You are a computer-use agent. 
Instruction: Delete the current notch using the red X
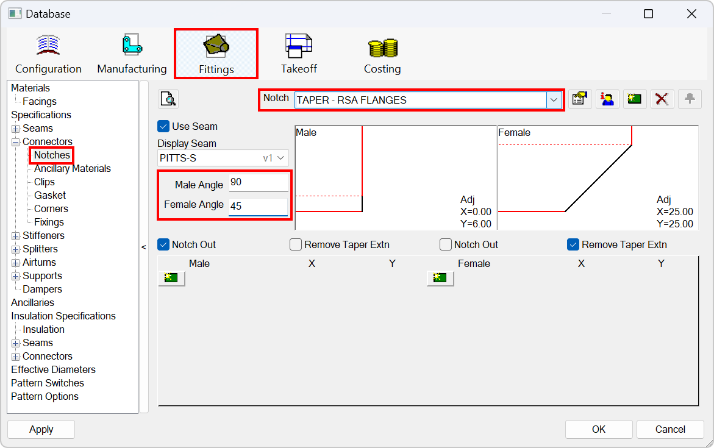[662, 98]
